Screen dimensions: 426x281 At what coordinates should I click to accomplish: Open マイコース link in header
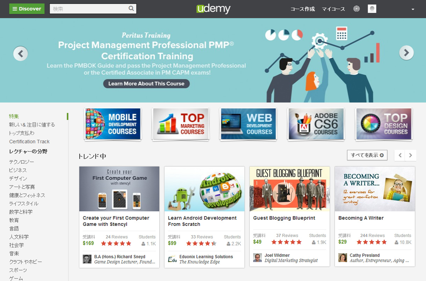point(333,9)
